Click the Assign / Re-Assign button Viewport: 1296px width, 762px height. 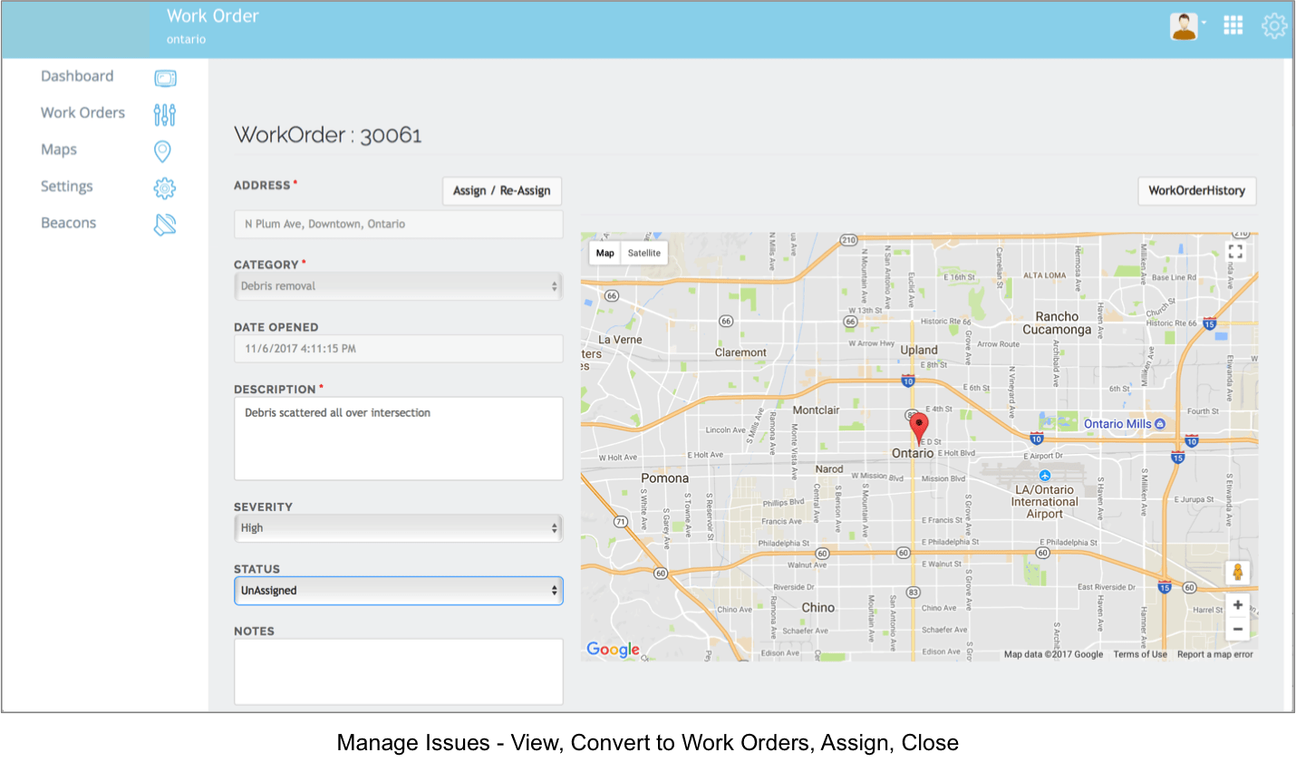pyautogui.click(x=502, y=191)
